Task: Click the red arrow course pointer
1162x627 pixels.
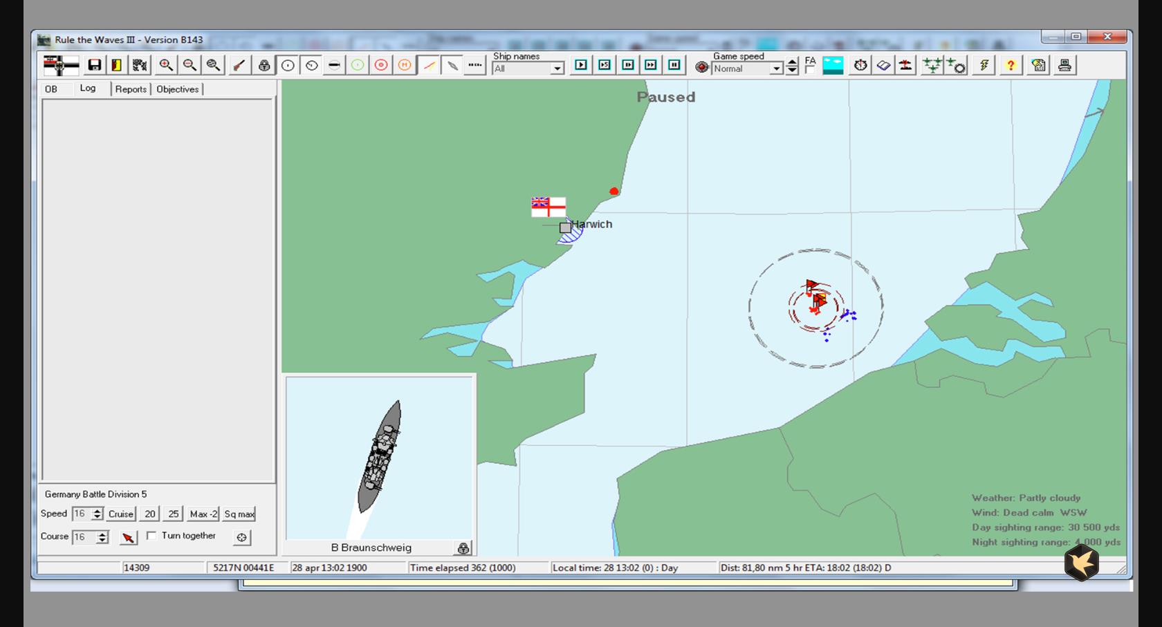Action: click(x=128, y=537)
